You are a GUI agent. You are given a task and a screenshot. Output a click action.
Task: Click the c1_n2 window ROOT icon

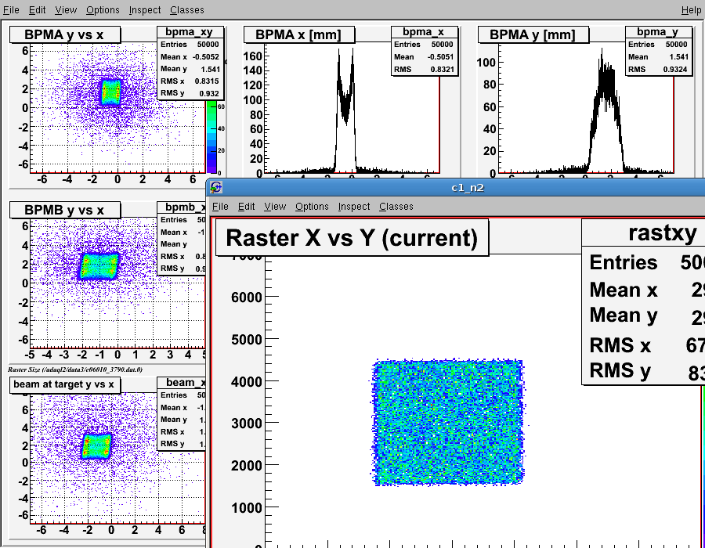(216, 187)
